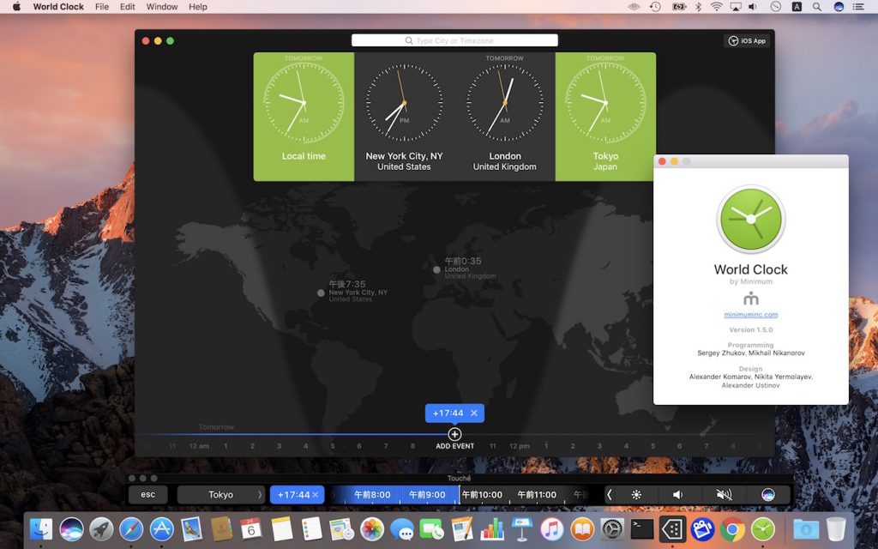Click the World Clock app icon in About window

751,220
